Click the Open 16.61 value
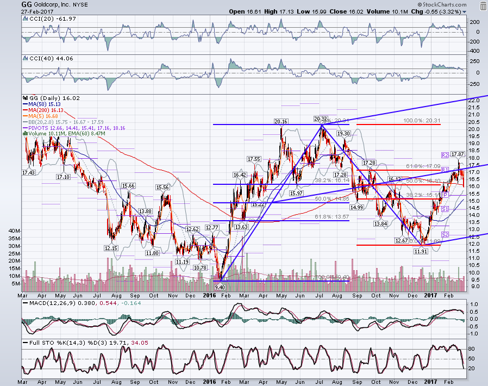488x386 pixels. point(245,11)
